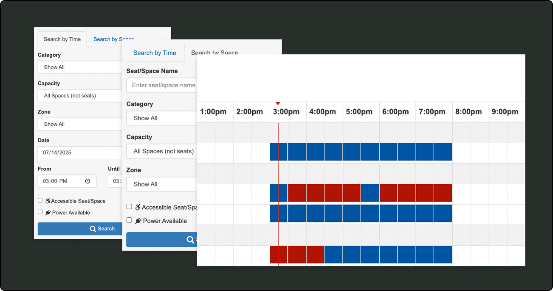Click the 4:00pm column header
The image size is (553, 291).
coord(324,112)
